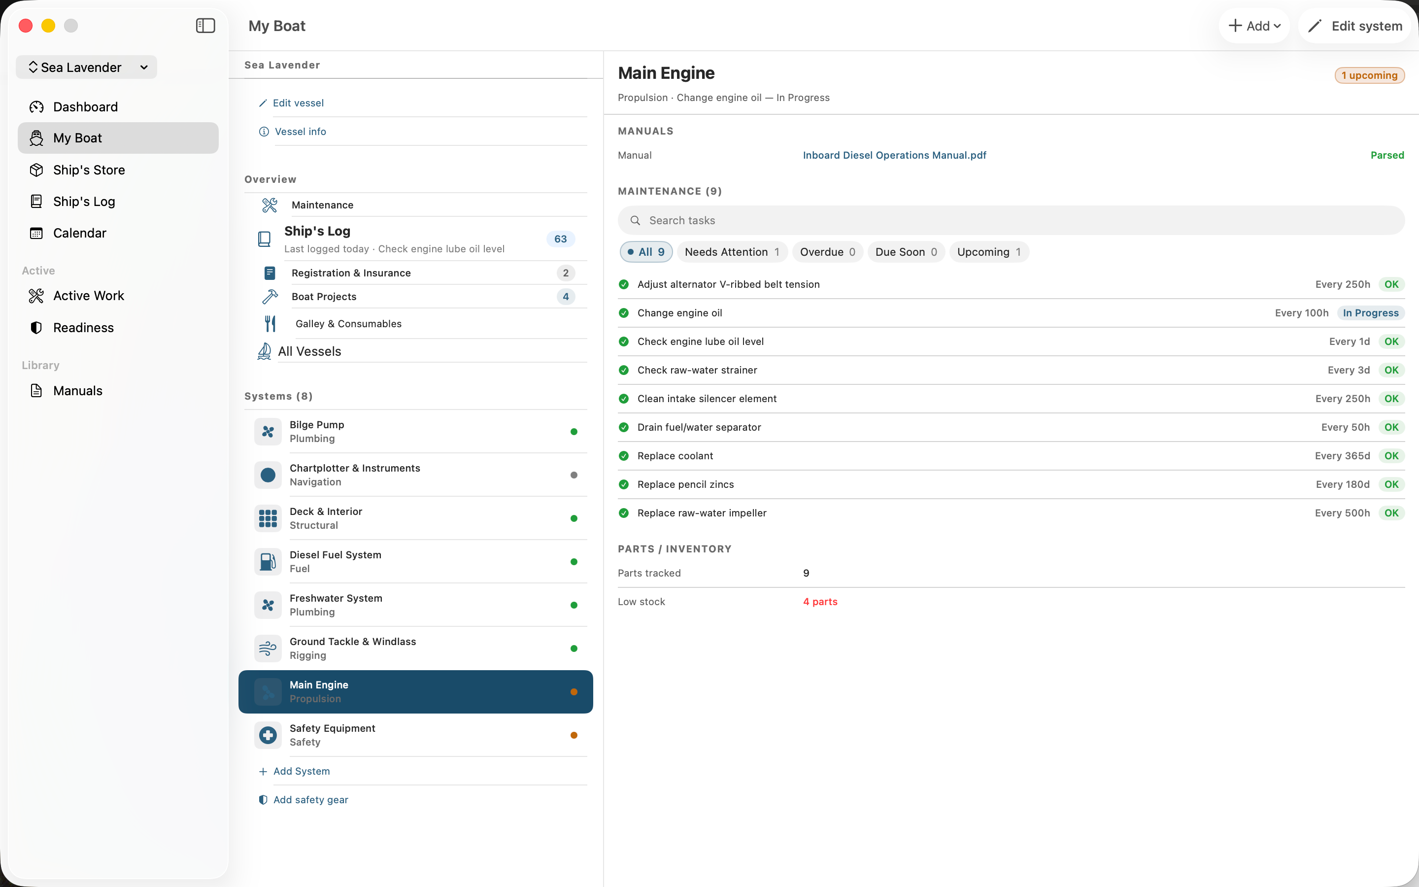Open Registration & Insurance row
Image resolution: width=1419 pixels, height=887 pixels.
click(x=416, y=273)
